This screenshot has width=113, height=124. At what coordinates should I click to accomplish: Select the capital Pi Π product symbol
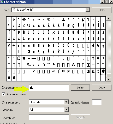[x=78, y=65]
